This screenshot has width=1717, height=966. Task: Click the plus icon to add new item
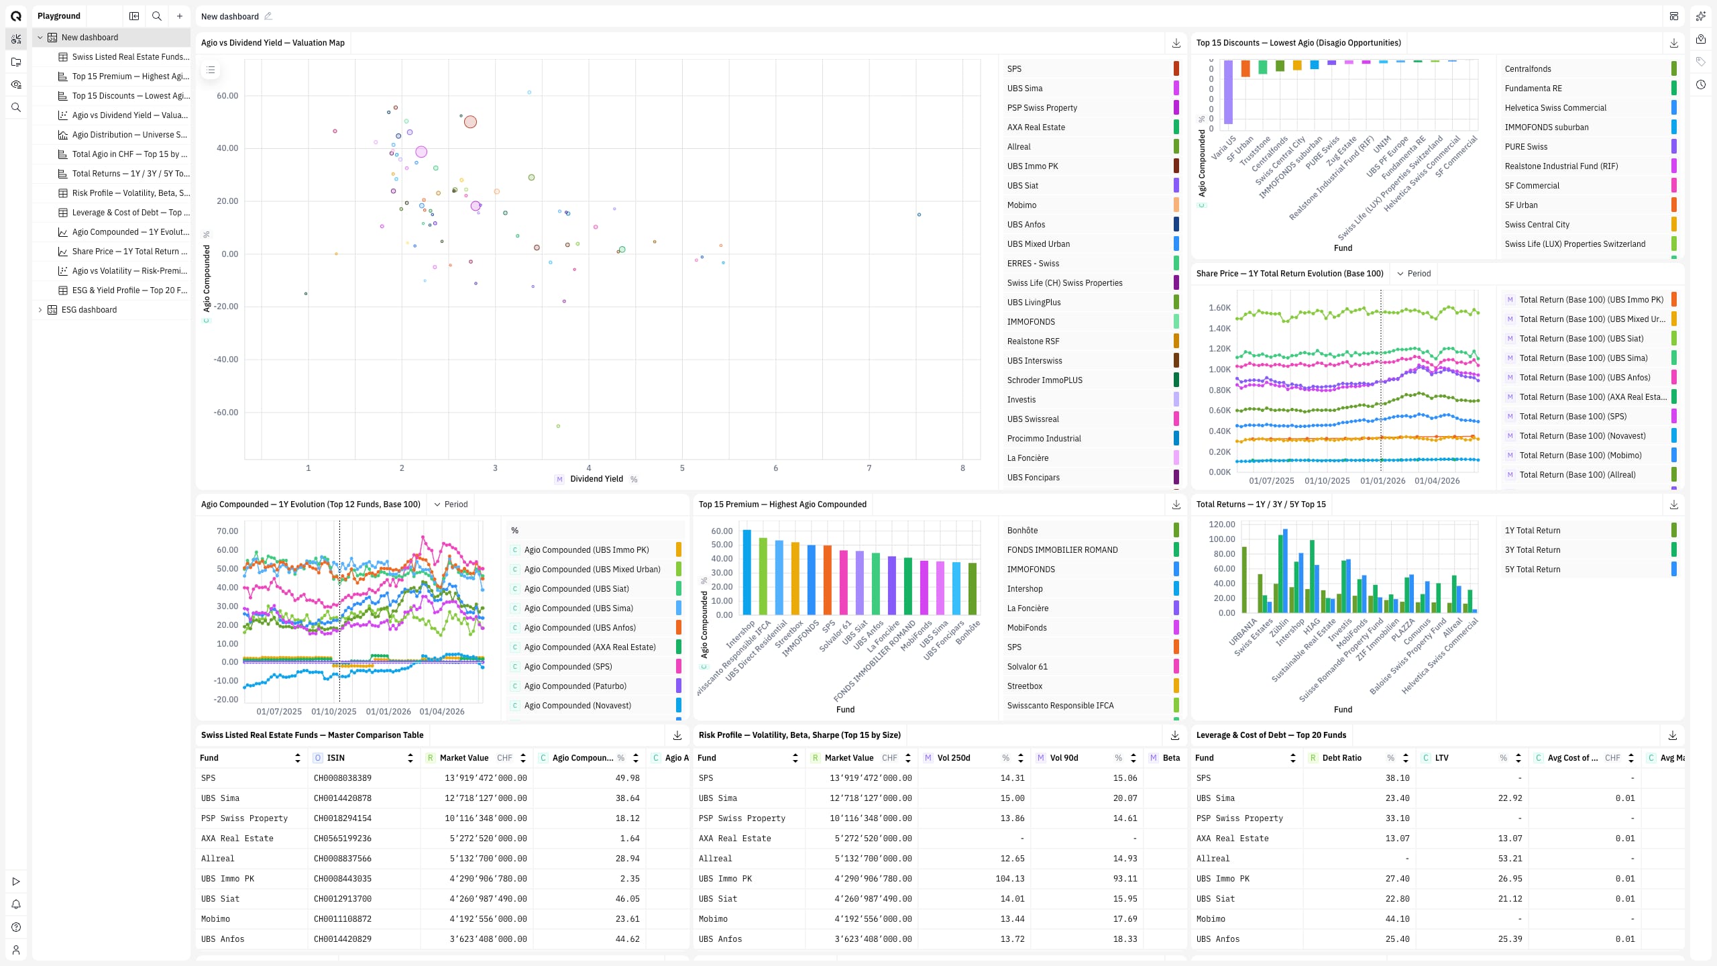[x=180, y=16]
